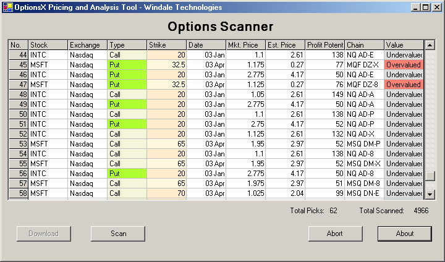Viewport: 445px width, 262px height.
Task: Click the Stock column header
Action: (48, 45)
